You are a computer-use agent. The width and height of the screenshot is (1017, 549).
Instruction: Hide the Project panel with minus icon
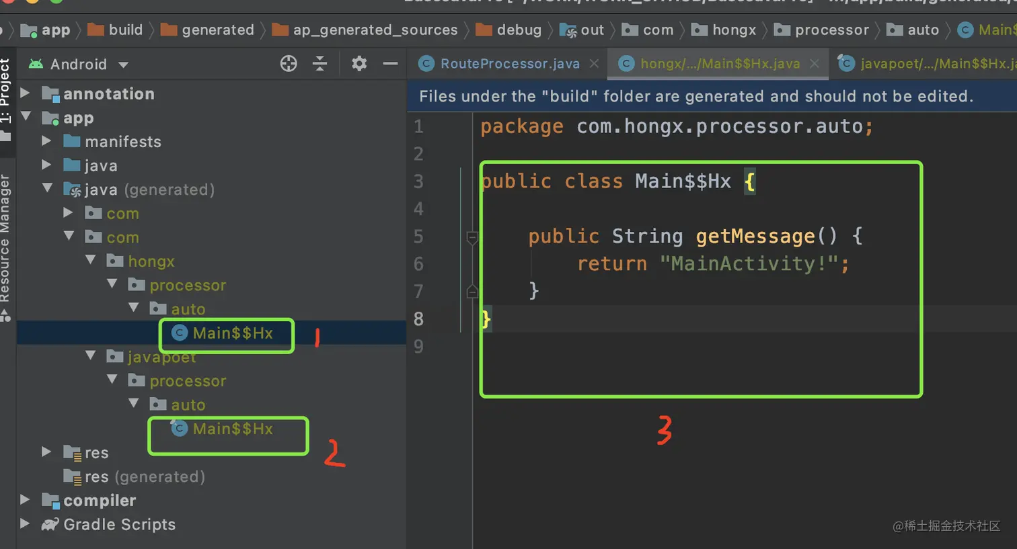click(390, 64)
